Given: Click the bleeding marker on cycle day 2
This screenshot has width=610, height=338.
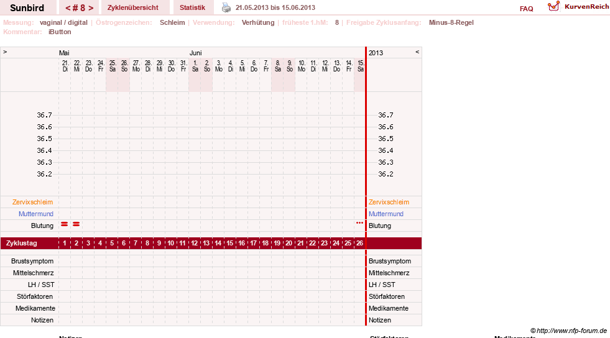Looking at the screenshot, I should click(x=76, y=224).
